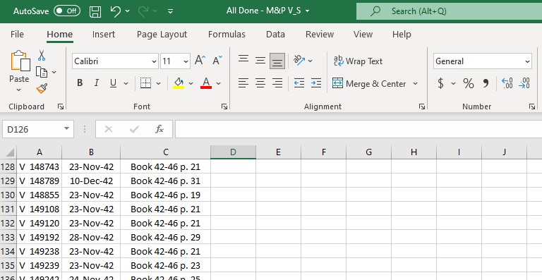Click the Format Painter brush icon

pyautogui.click(x=42, y=88)
